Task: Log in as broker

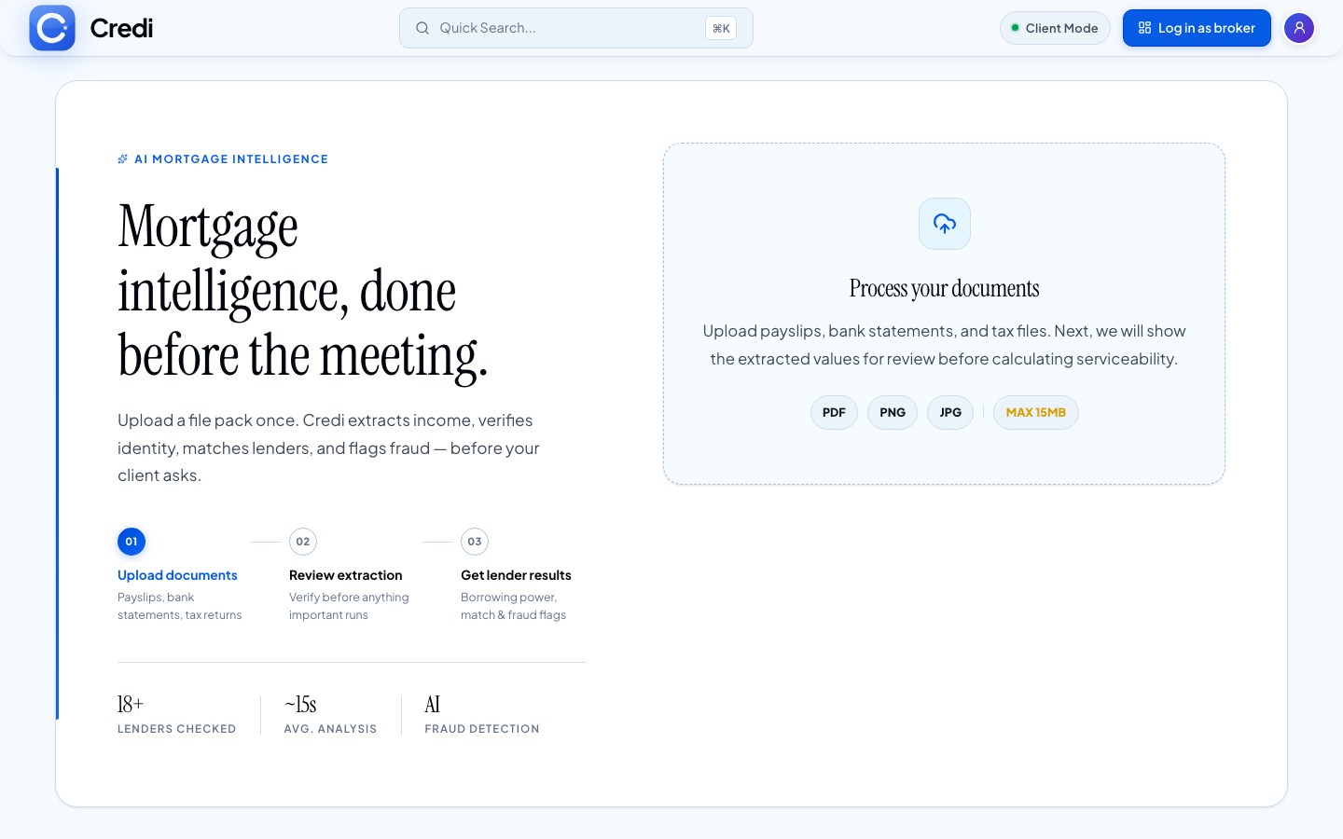Action: [x=1197, y=28]
